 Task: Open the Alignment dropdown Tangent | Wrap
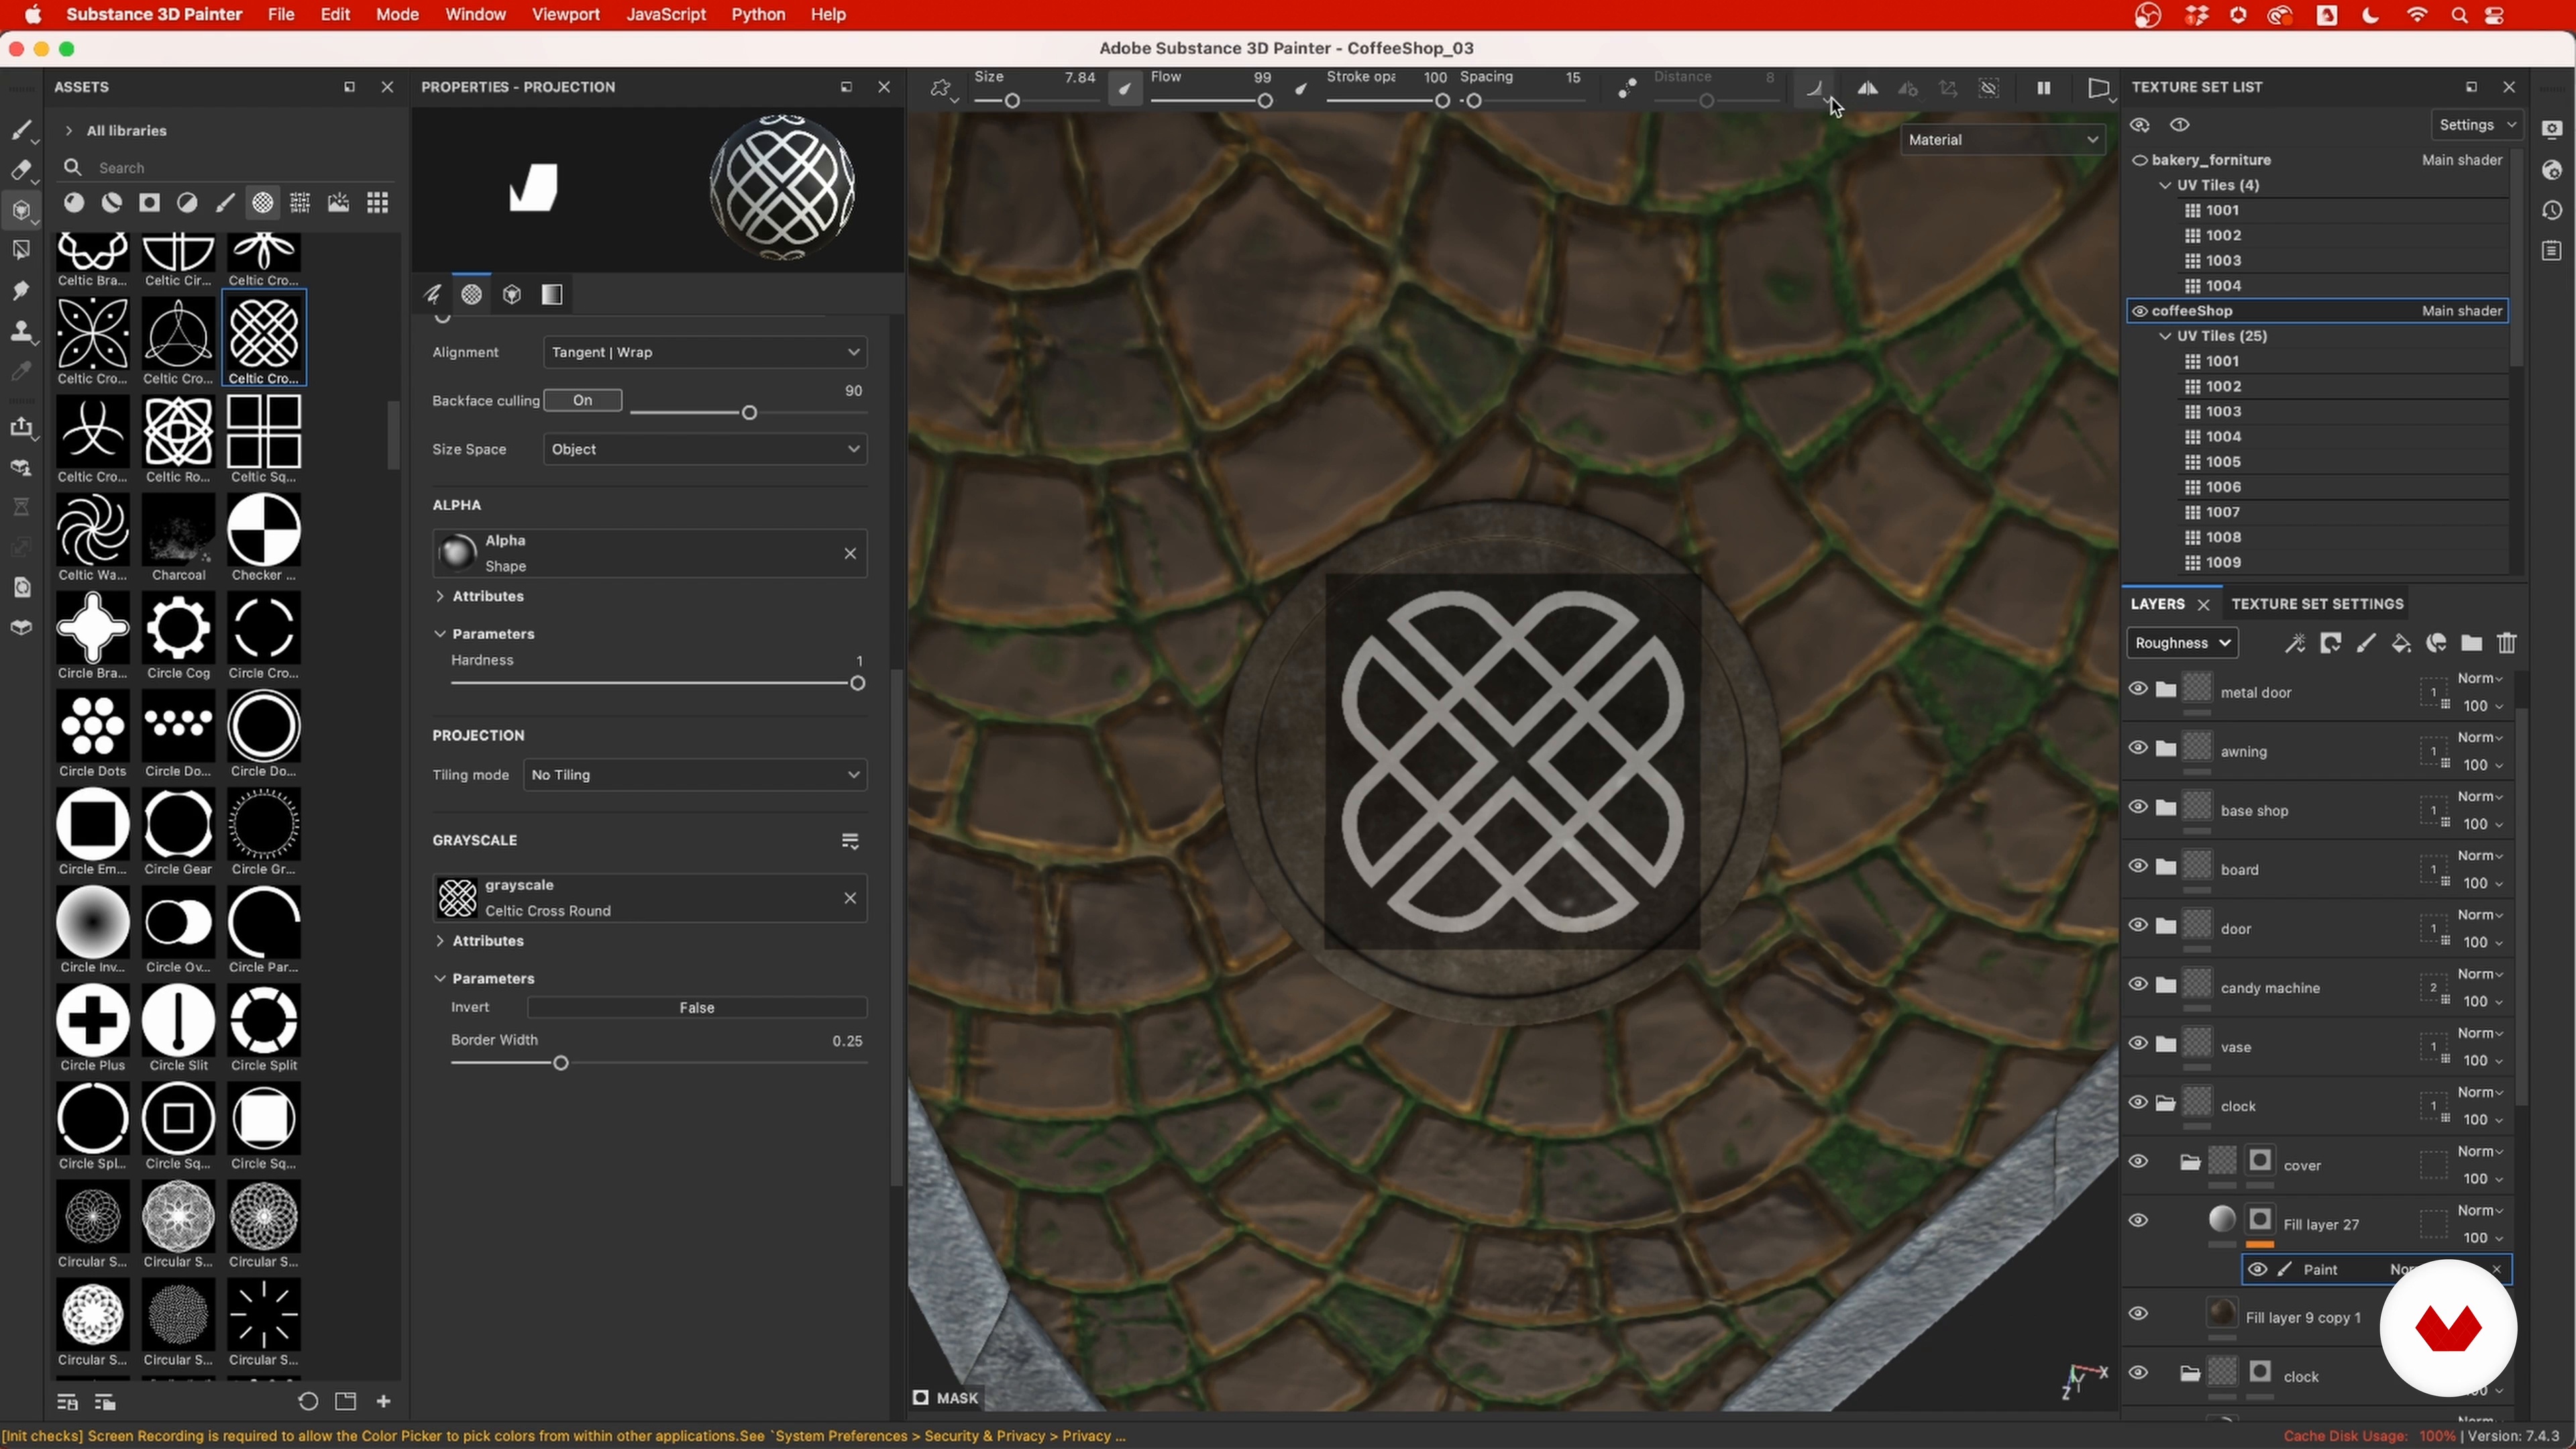[705, 352]
